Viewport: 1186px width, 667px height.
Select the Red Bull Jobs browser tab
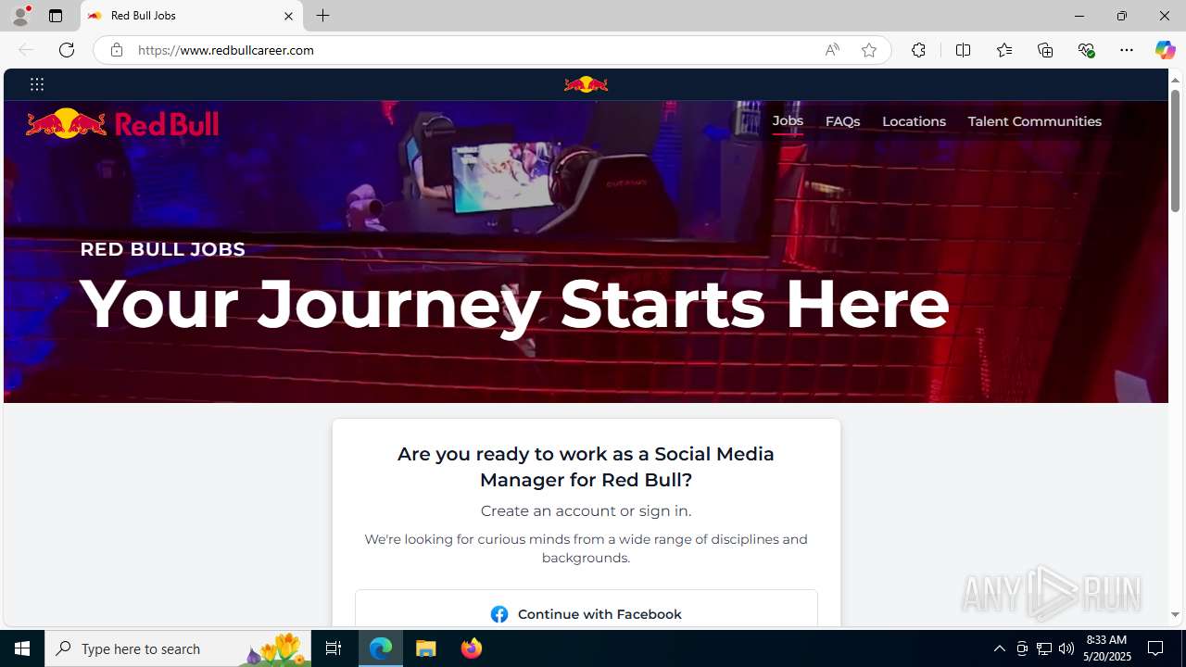point(192,16)
